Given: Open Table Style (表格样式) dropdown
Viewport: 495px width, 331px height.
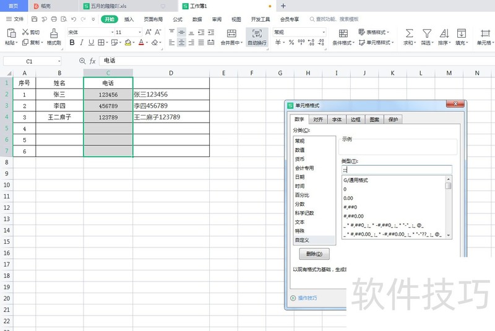Looking at the screenshot, I should 374,32.
